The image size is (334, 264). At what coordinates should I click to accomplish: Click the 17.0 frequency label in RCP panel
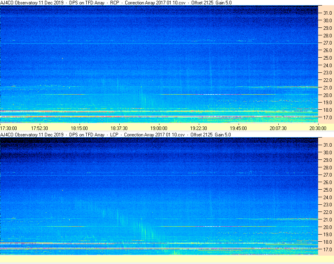(328, 117)
